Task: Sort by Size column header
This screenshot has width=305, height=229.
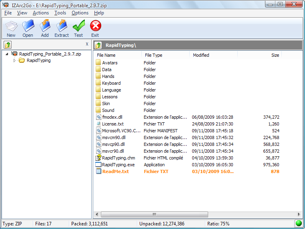Action: pyautogui.click(x=260, y=55)
